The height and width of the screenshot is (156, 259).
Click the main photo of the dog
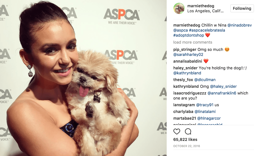(83, 78)
